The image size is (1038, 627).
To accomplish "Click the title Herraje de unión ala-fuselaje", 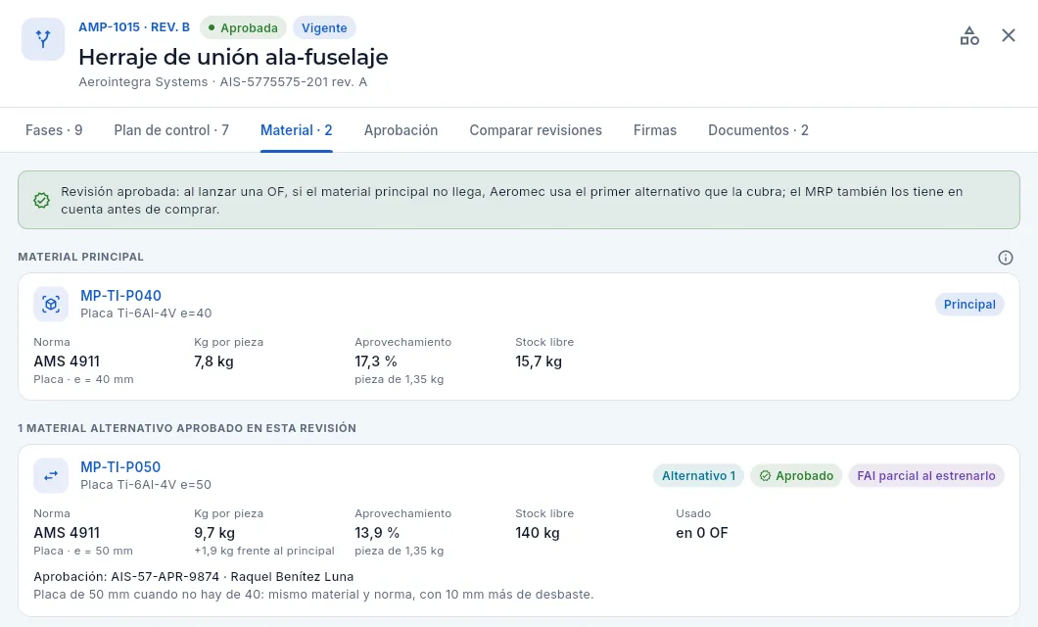I will [234, 57].
